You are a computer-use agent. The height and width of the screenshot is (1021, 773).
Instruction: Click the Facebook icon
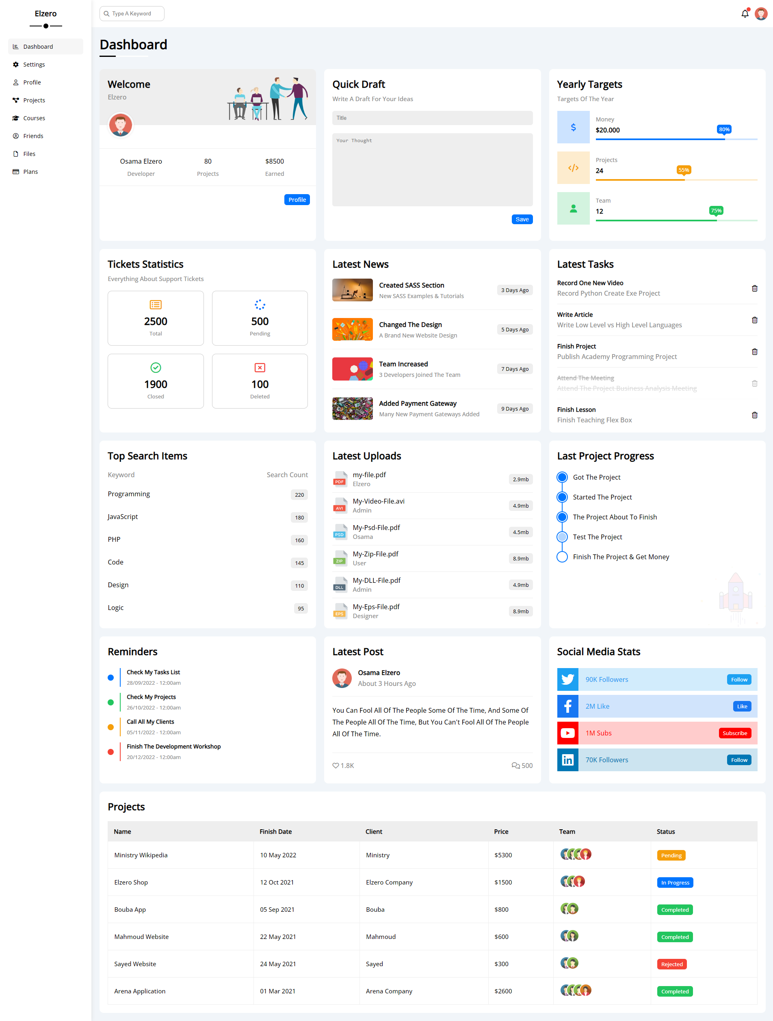(567, 706)
